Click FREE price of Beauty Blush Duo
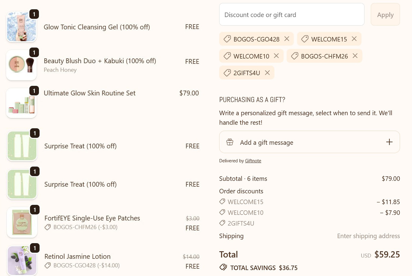Viewport: 412px width, 276px height. [x=192, y=62]
